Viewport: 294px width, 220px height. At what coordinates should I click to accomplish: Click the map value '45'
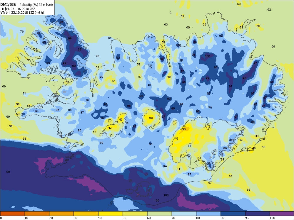[121, 120]
